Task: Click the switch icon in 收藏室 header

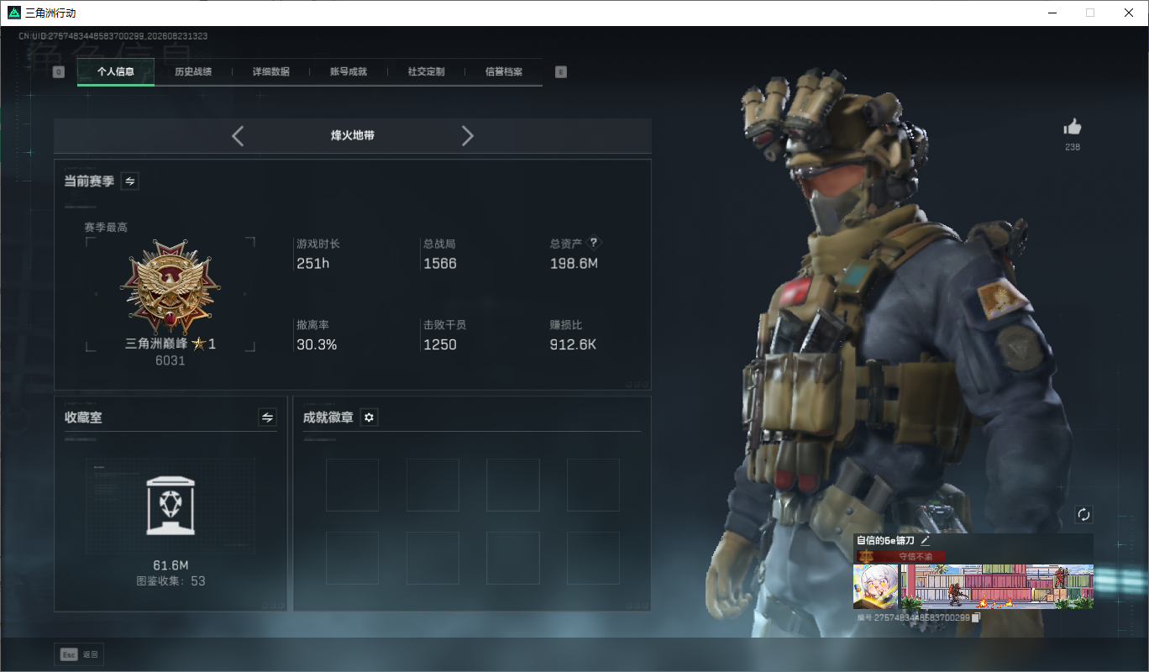Action: (267, 417)
